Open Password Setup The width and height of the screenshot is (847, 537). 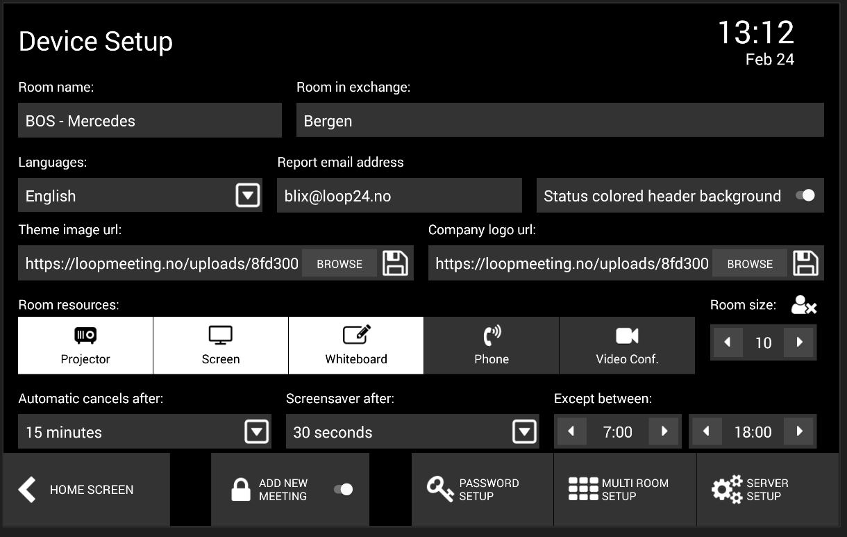pos(483,490)
